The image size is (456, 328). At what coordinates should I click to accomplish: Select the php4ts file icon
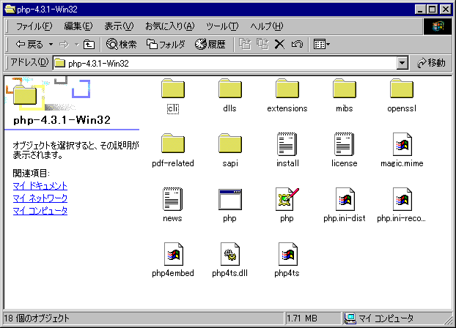point(287,254)
